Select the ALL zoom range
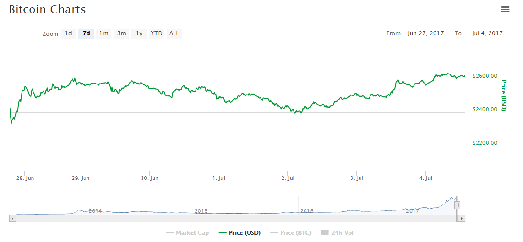Image resolution: width=523 pixels, height=242 pixels. (x=174, y=33)
